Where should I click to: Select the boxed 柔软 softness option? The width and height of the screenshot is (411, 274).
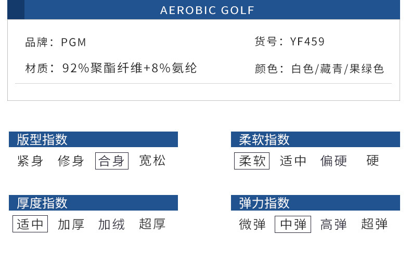click(x=252, y=161)
